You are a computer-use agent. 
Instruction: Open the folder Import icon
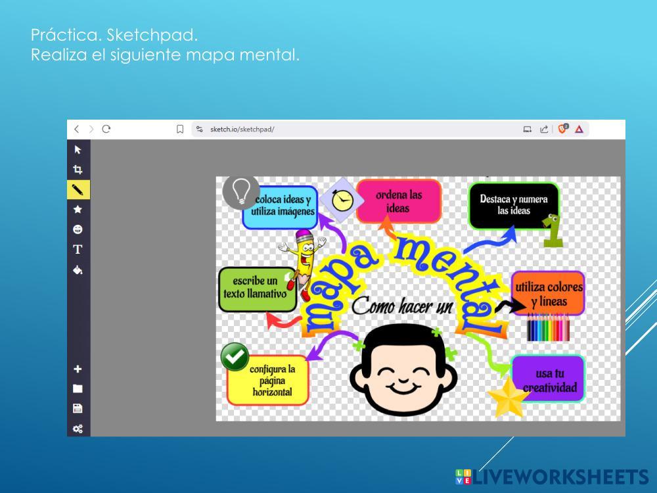[78, 388]
